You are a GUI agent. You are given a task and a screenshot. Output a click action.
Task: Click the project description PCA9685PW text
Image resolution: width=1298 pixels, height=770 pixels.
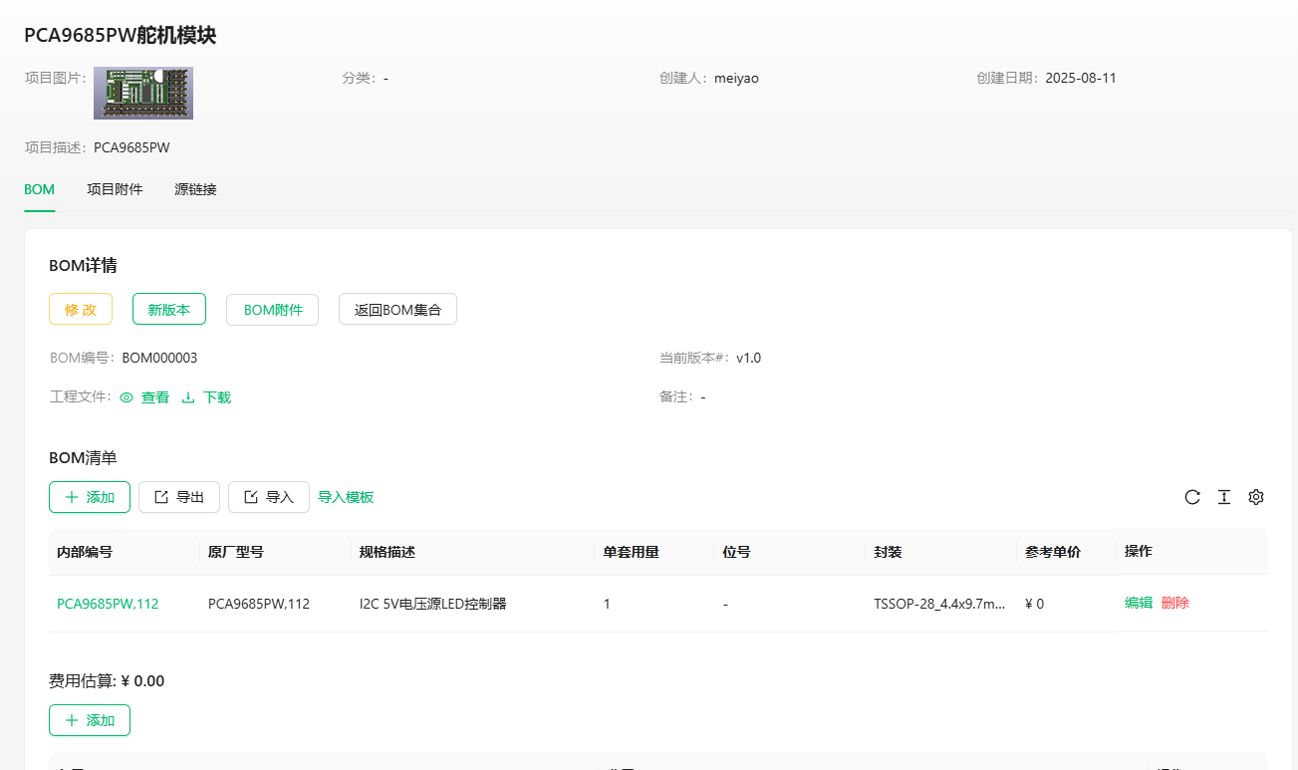(x=131, y=147)
